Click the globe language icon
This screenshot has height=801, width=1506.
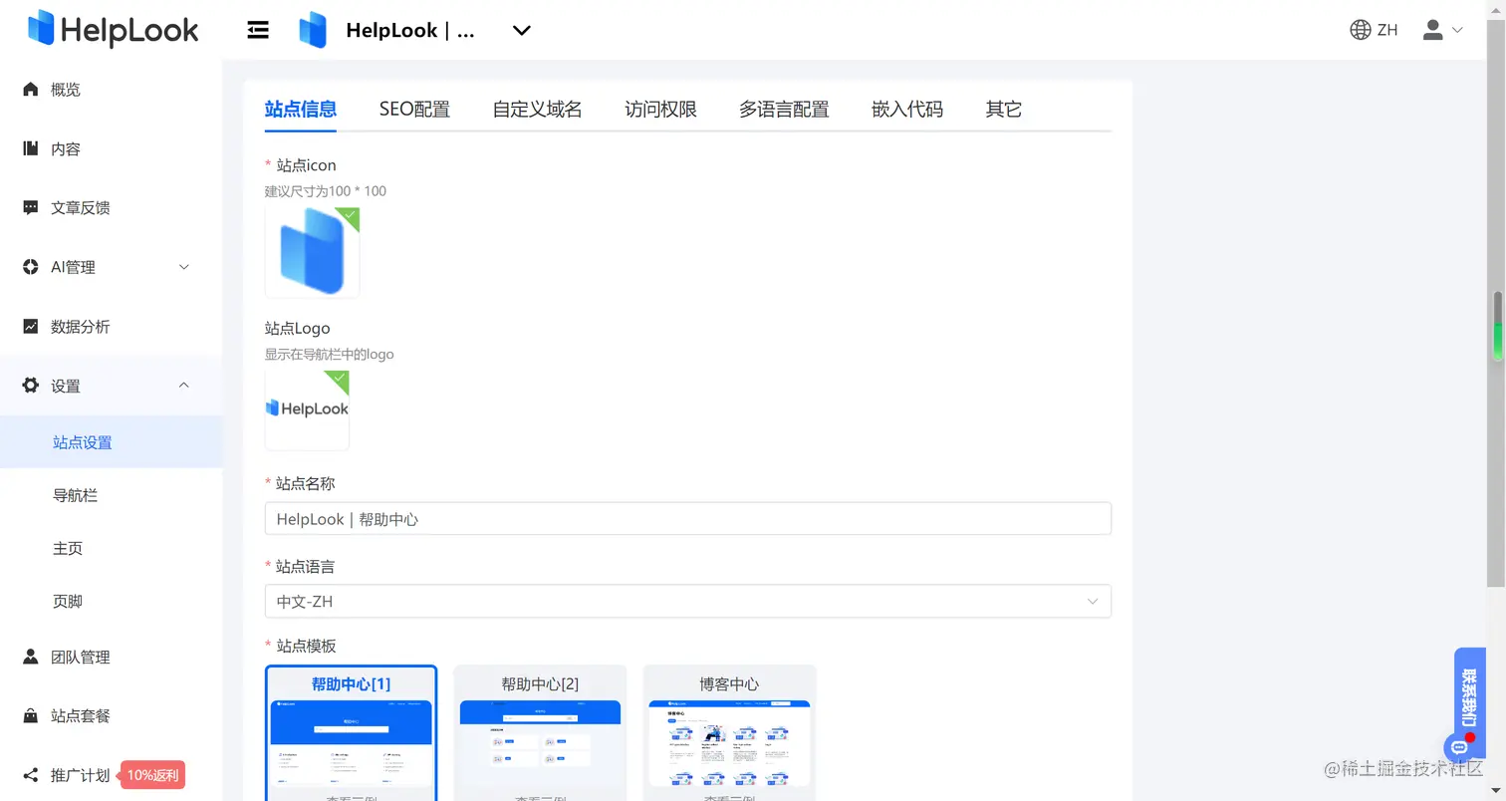coord(1360,30)
